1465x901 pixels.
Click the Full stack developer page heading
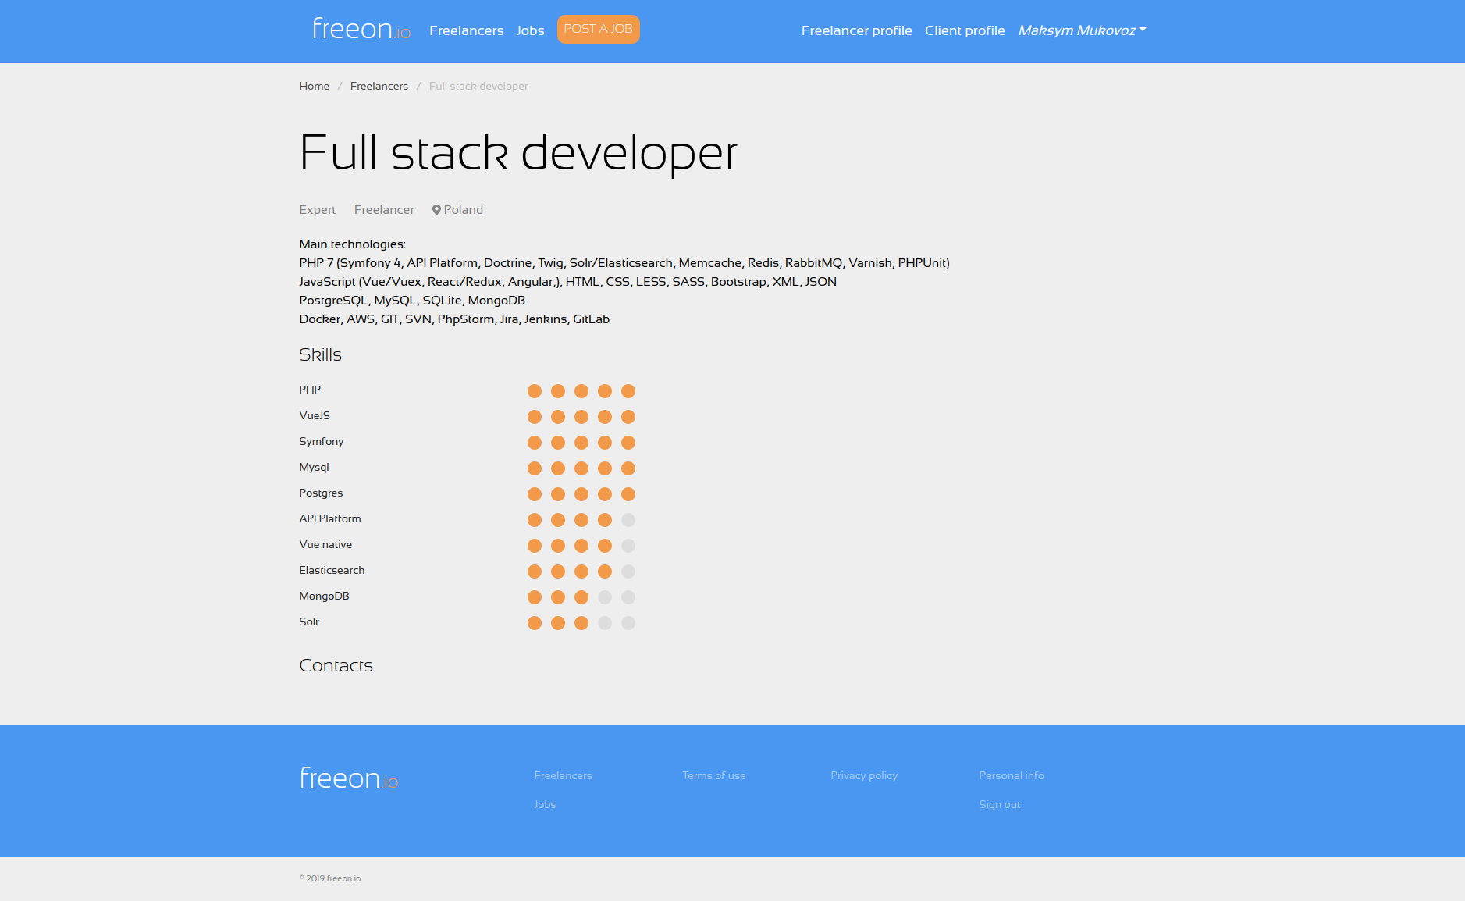coord(518,153)
